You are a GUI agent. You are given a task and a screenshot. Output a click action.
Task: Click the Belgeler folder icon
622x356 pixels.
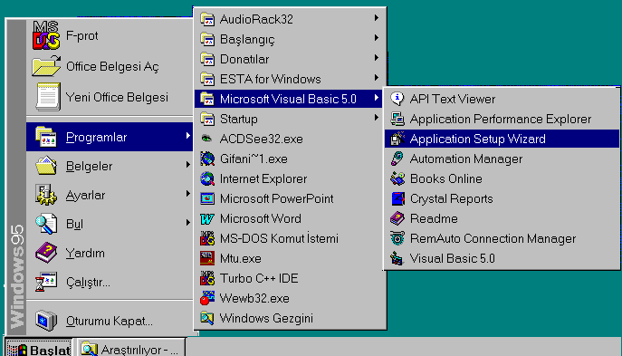(46, 166)
